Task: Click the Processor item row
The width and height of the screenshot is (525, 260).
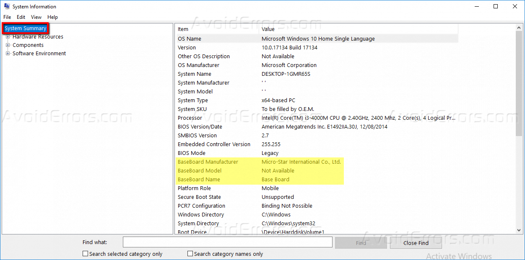Action: [x=190, y=118]
